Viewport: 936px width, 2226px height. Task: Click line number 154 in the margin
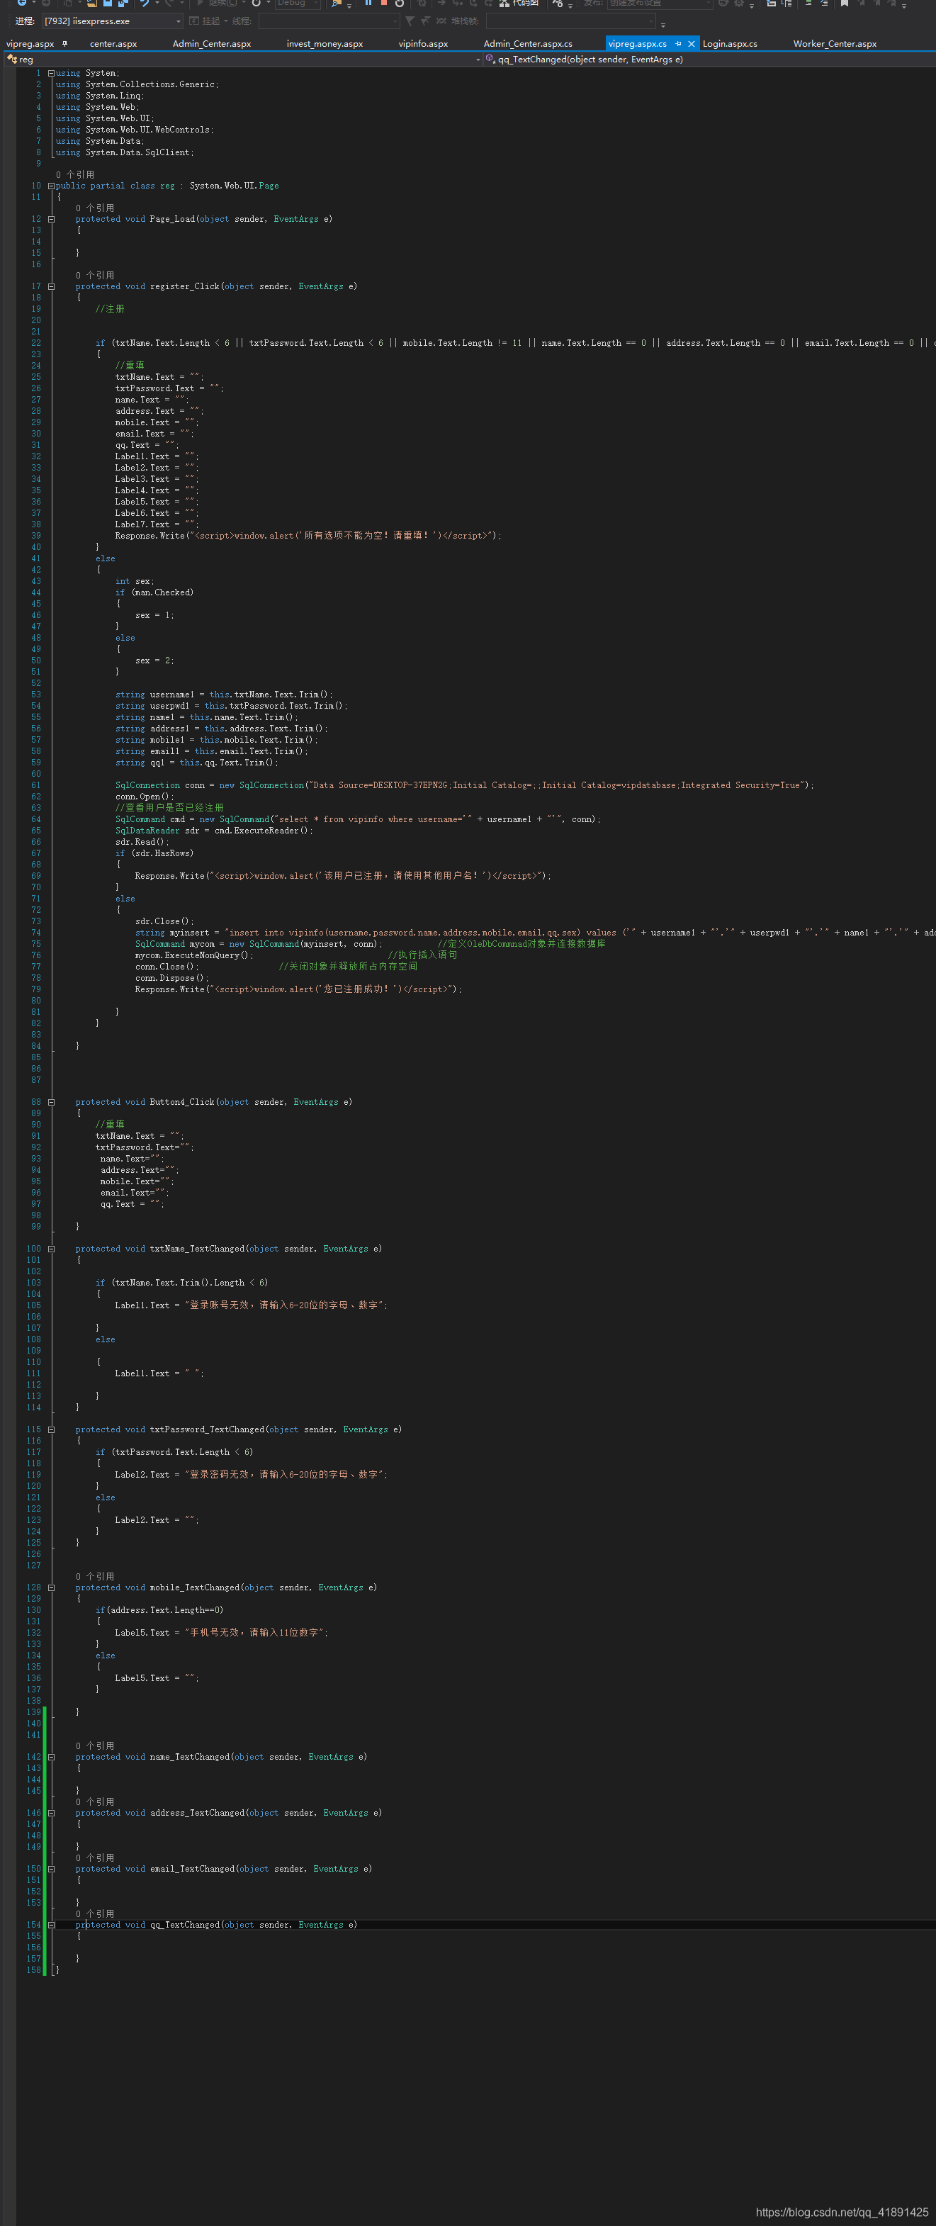[34, 1926]
